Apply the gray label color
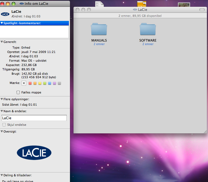 point(59,83)
